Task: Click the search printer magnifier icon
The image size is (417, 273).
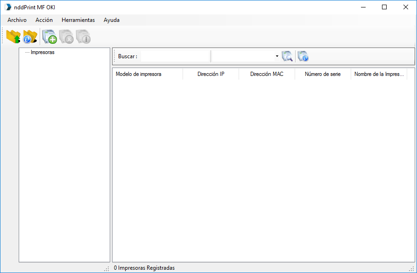Action: point(287,56)
